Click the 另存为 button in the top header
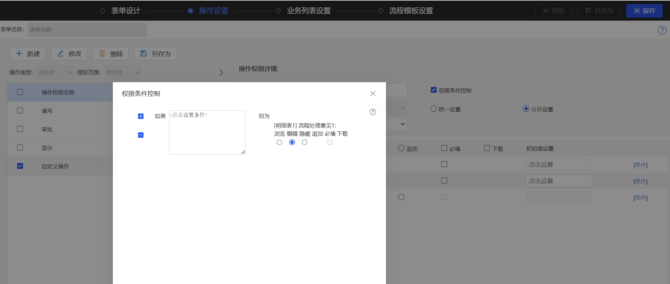The height and width of the screenshot is (284, 670). [599, 11]
